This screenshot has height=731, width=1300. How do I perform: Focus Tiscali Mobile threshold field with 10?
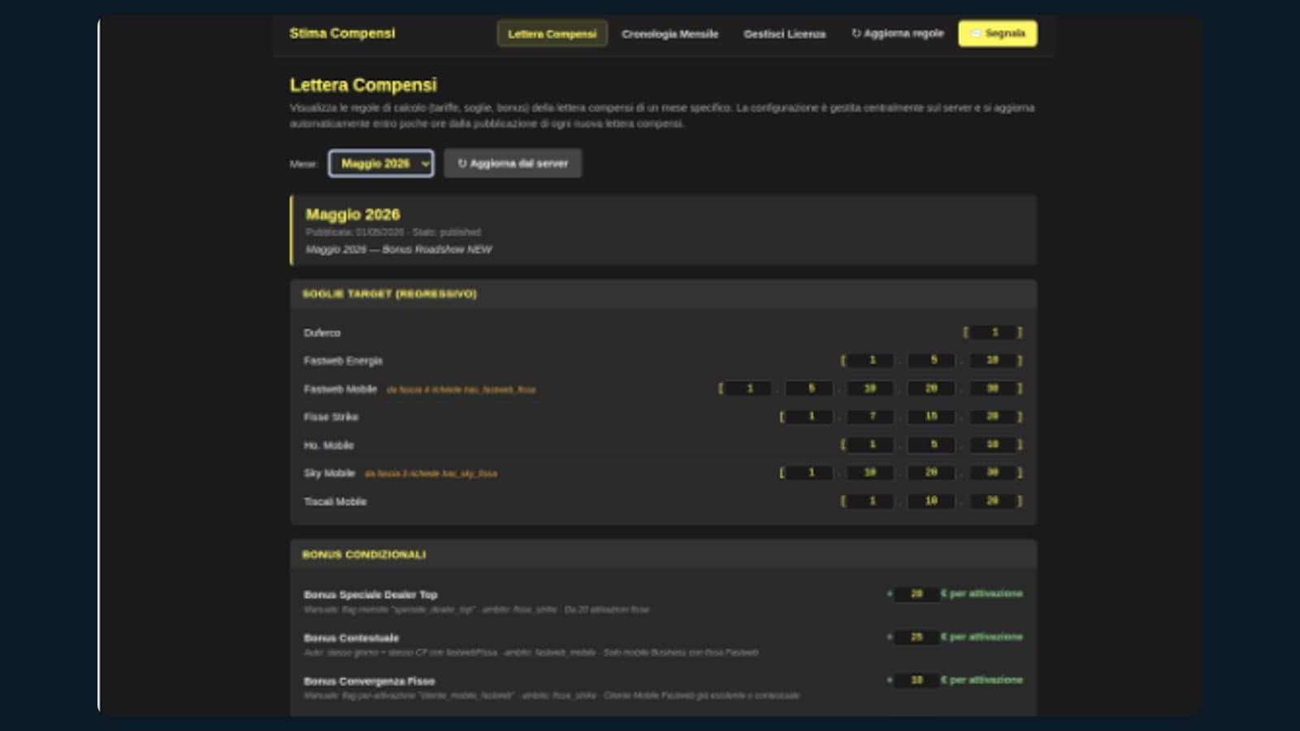933,500
